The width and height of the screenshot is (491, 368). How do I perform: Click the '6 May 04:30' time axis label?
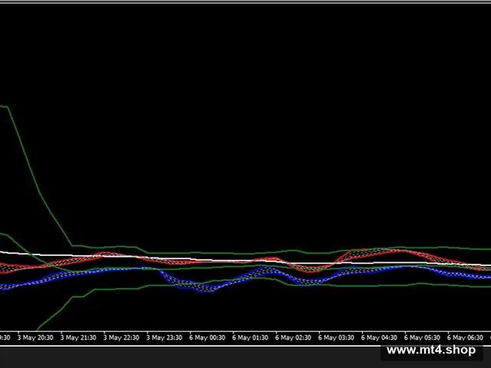379,338
